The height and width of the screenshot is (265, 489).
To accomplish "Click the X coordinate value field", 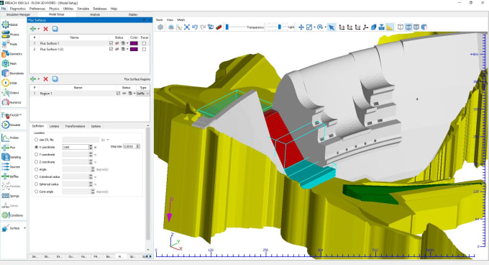I will (76, 147).
